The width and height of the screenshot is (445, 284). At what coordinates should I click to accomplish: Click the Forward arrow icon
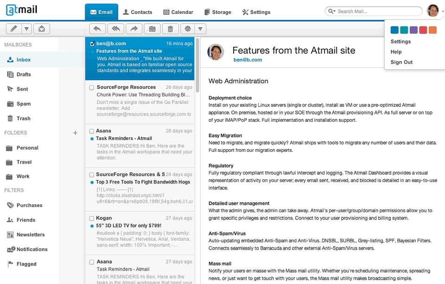click(x=134, y=29)
